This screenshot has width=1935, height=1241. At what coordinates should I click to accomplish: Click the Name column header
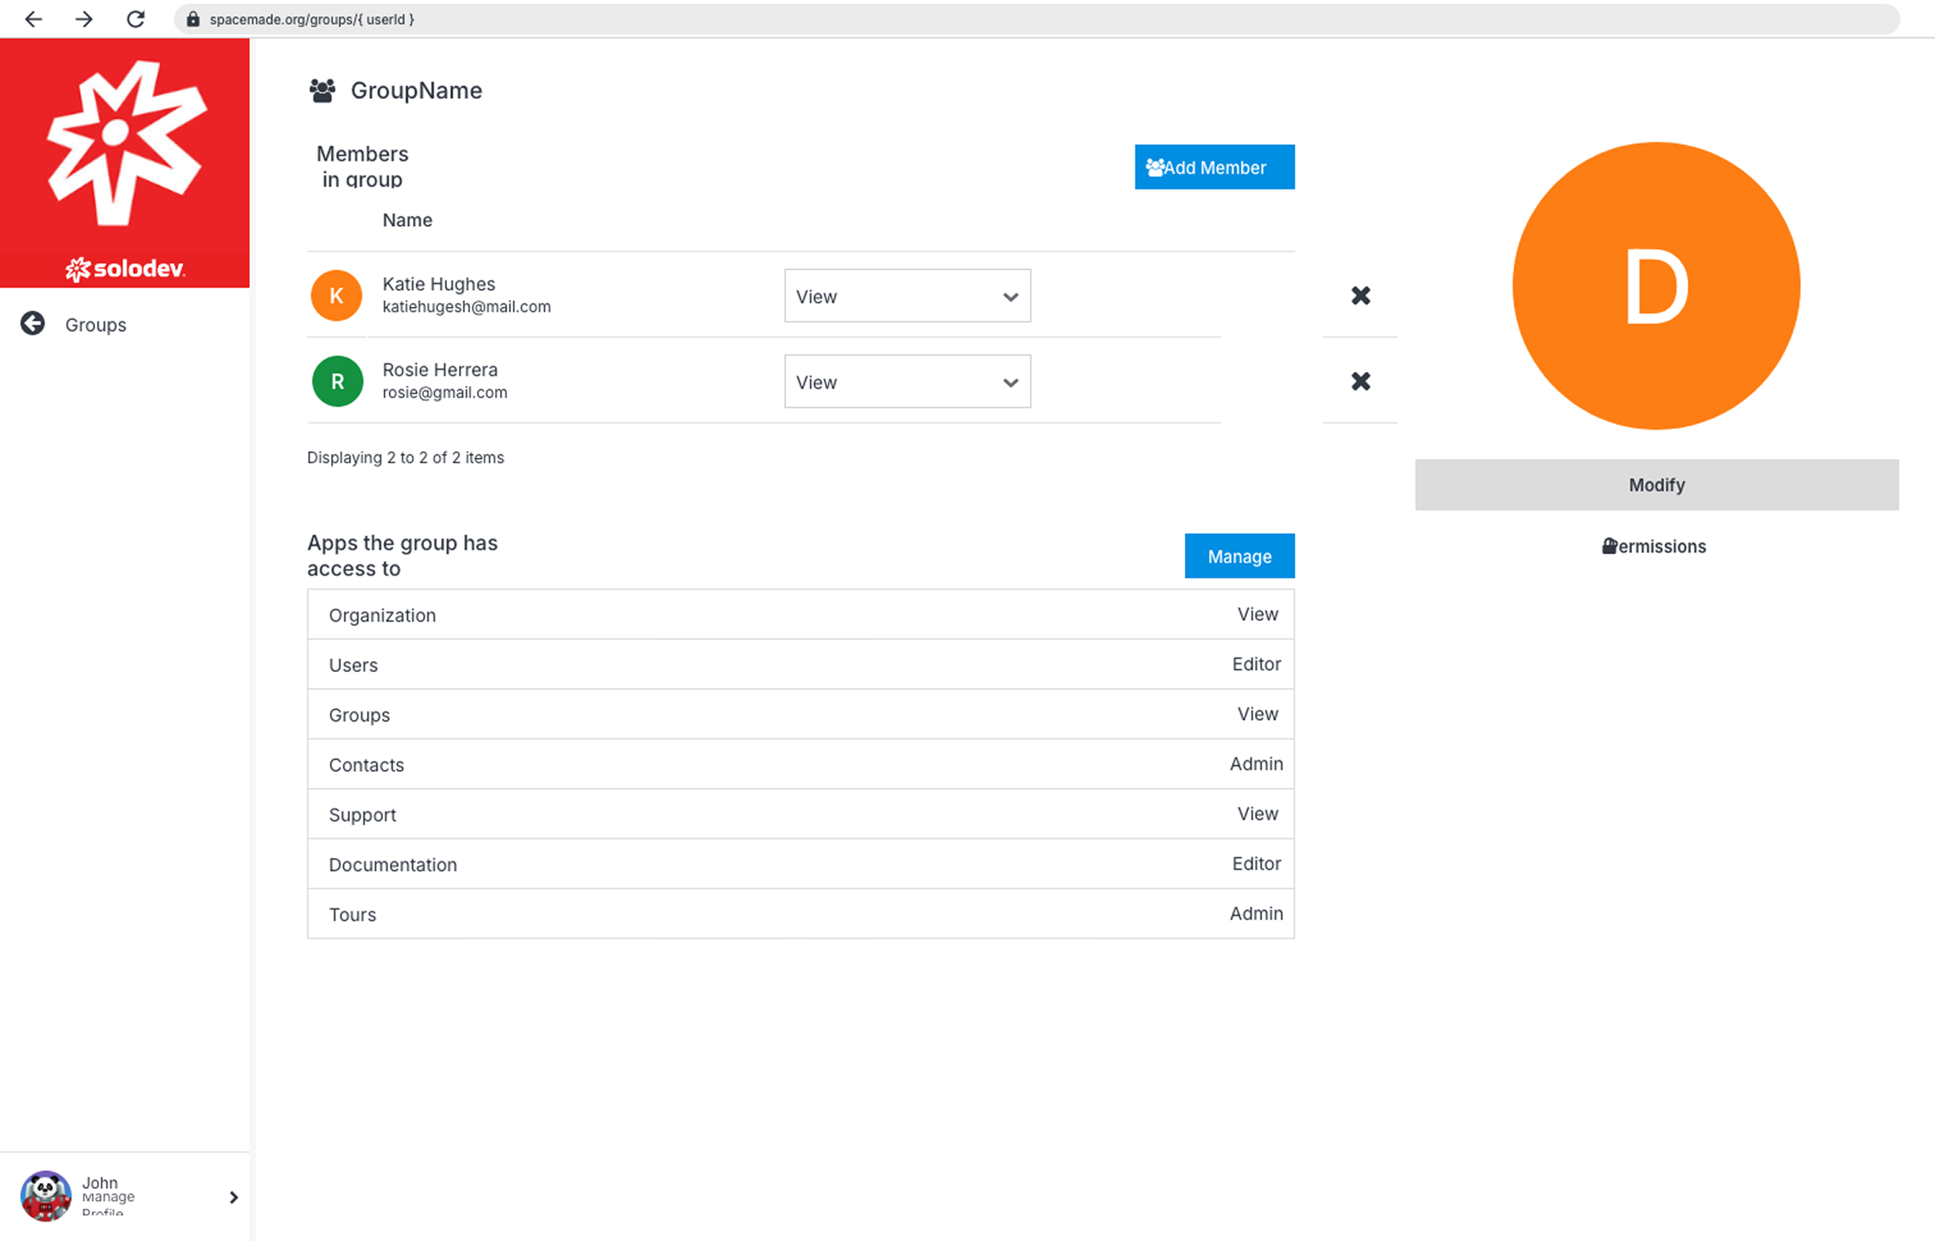click(407, 220)
